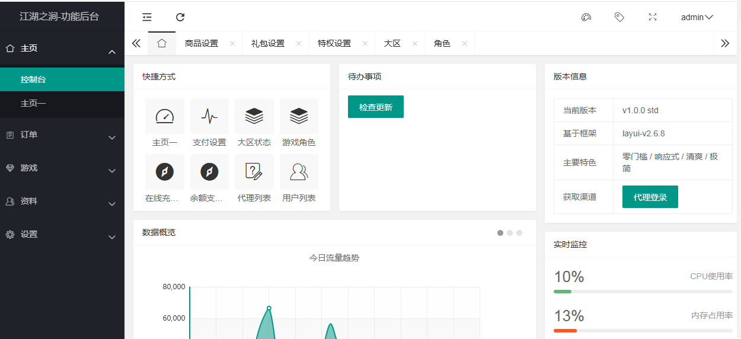Open the 代理列表 shortcut icon
Image resolution: width=741 pixels, height=339 pixels.
click(254, 172)
